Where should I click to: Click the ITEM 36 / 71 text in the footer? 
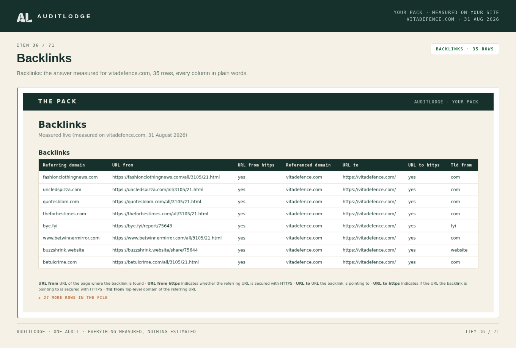(x=482, y=332)
